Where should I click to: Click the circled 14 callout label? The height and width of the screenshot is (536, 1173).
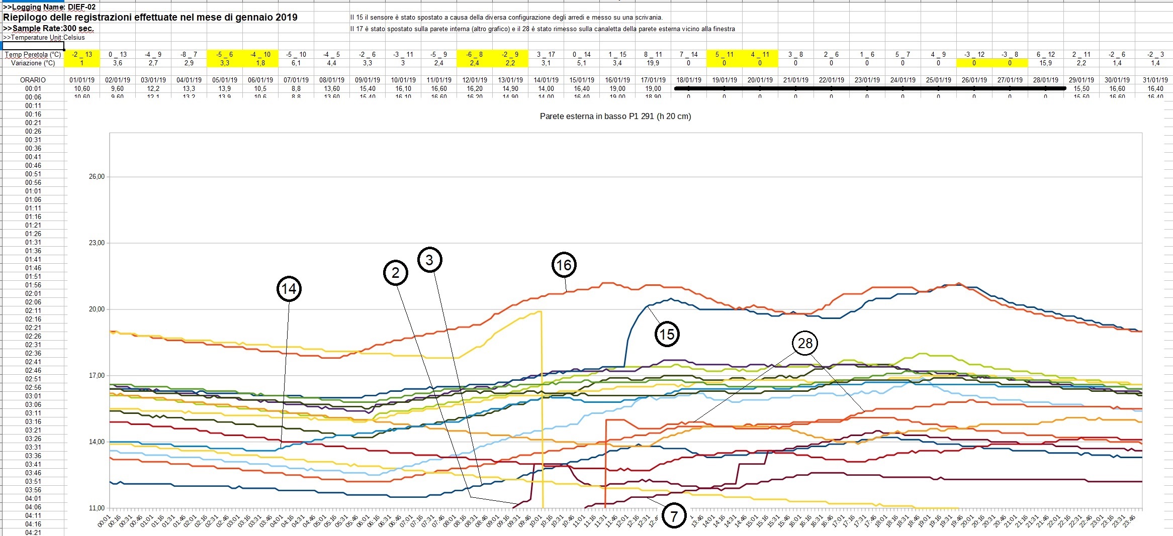pyautogui.click(x=289, y=289)
